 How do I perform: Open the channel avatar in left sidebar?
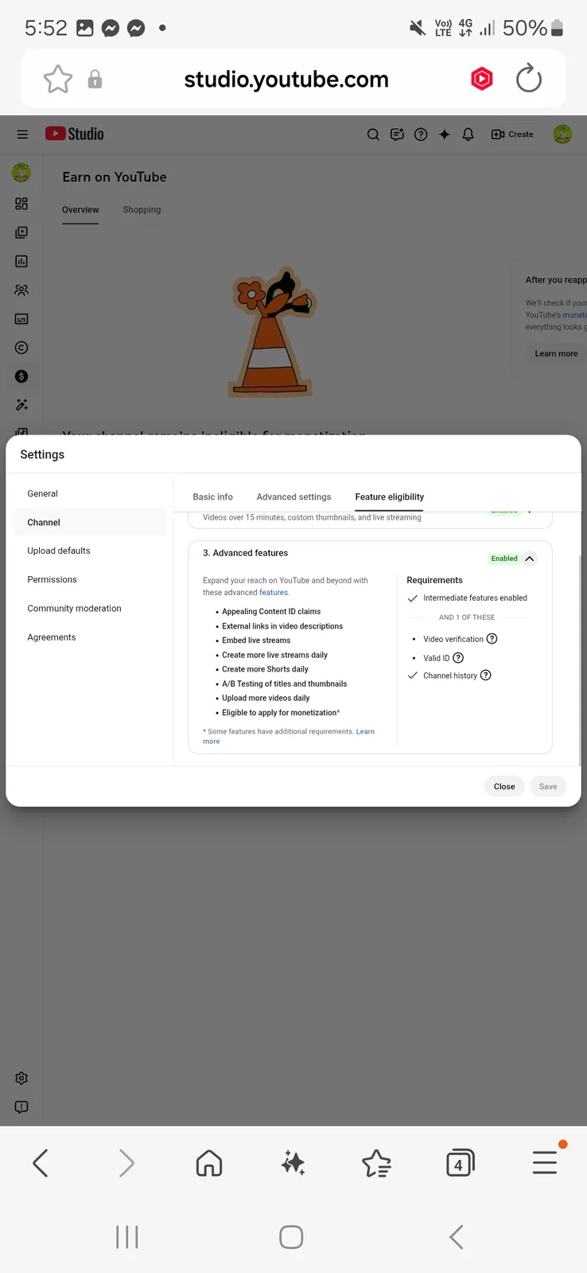pyautogui.click(x=21, y=171)
